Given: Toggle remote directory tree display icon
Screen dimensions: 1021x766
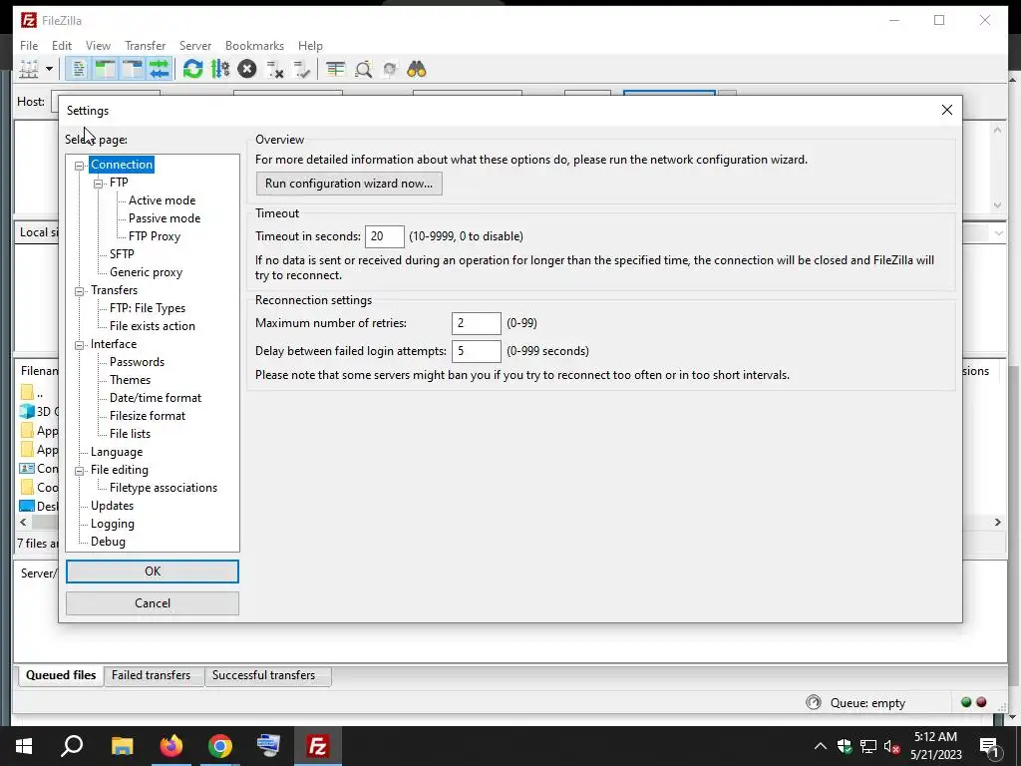Looking at the screenshot, I should tap(132, 69).
